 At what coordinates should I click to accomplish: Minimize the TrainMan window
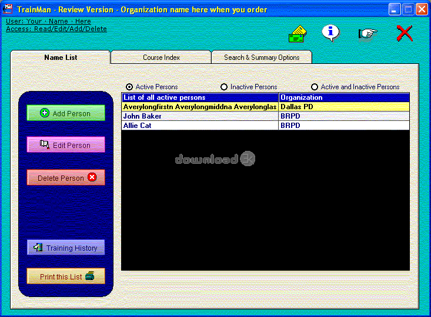(394, 9)
